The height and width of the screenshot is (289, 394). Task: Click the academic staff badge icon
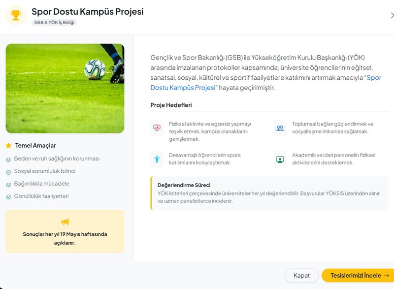[x=280, y=159]
